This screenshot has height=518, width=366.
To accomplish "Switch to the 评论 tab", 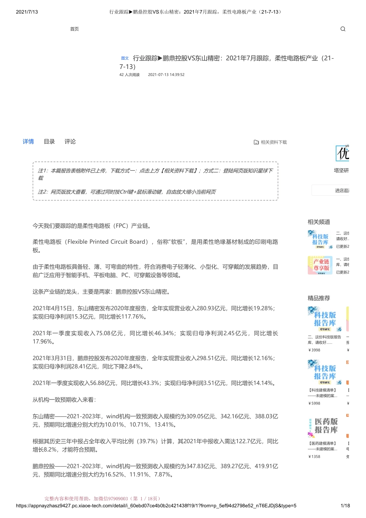I will pos(70,142).
